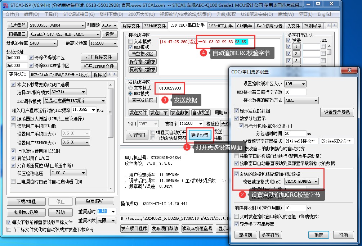362x246 pixels.
Task: Toggle 清除EEPROM缓冲区 checkbox
Action: (x=31, y=65)
